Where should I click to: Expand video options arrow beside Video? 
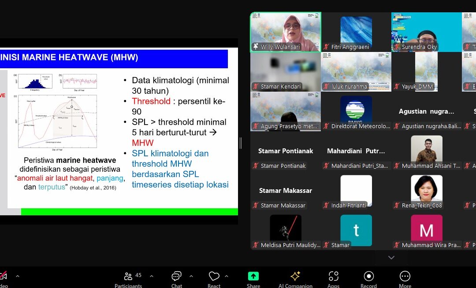[18, 276]
